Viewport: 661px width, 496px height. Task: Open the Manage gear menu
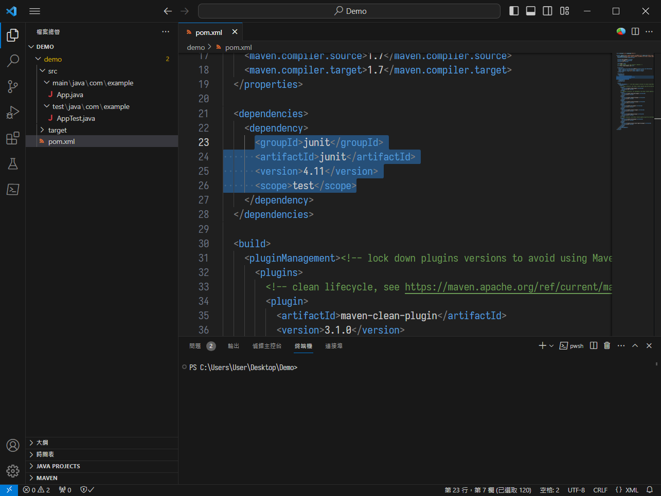click(x=13, y=471)
